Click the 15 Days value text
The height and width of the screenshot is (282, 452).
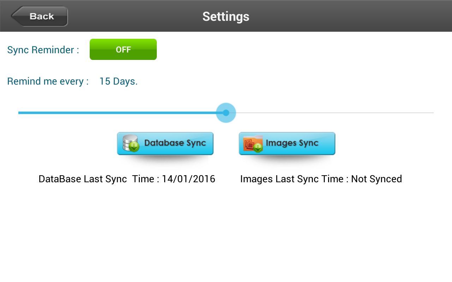click(x=118, y=81)
